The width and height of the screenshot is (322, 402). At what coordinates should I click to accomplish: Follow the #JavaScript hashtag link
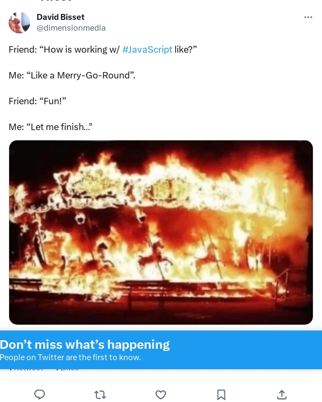(x=147, y=49)
